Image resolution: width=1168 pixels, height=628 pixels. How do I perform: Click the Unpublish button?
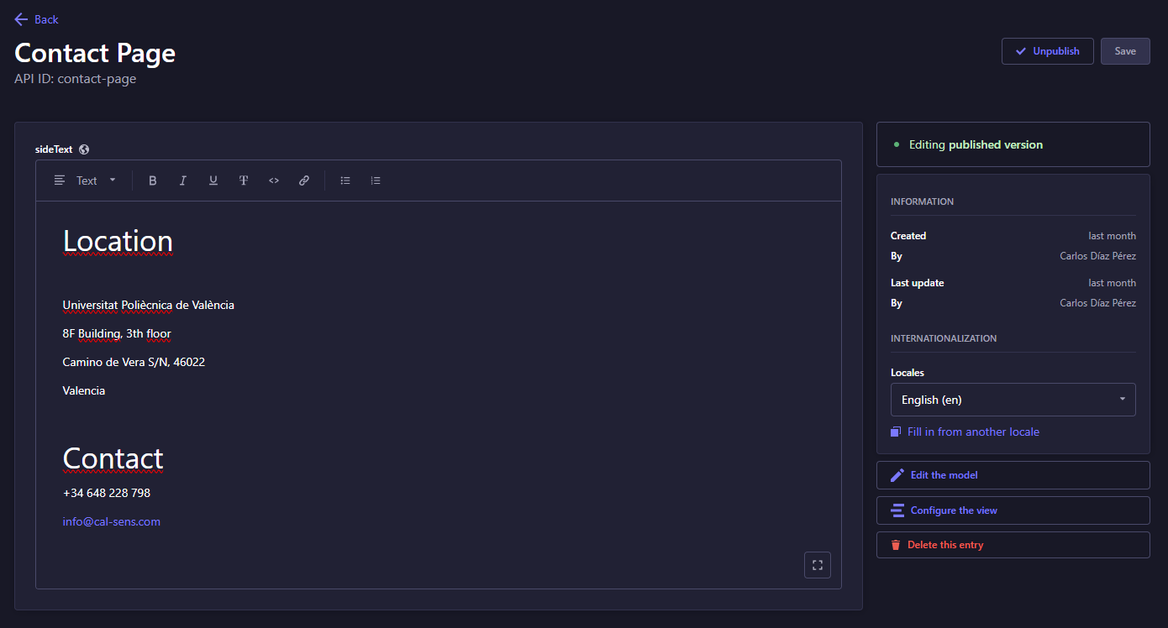[1047, 51]
